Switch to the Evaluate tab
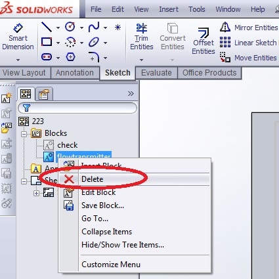This screenshot has width=279, height=279. point(156,73)
